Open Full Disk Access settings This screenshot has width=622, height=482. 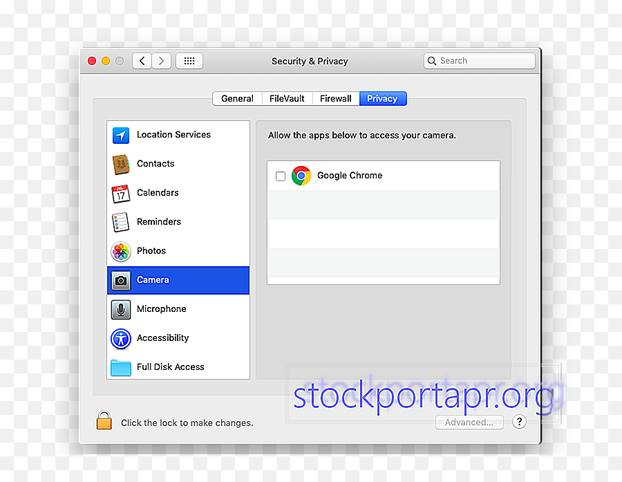[x=120, y=367]
